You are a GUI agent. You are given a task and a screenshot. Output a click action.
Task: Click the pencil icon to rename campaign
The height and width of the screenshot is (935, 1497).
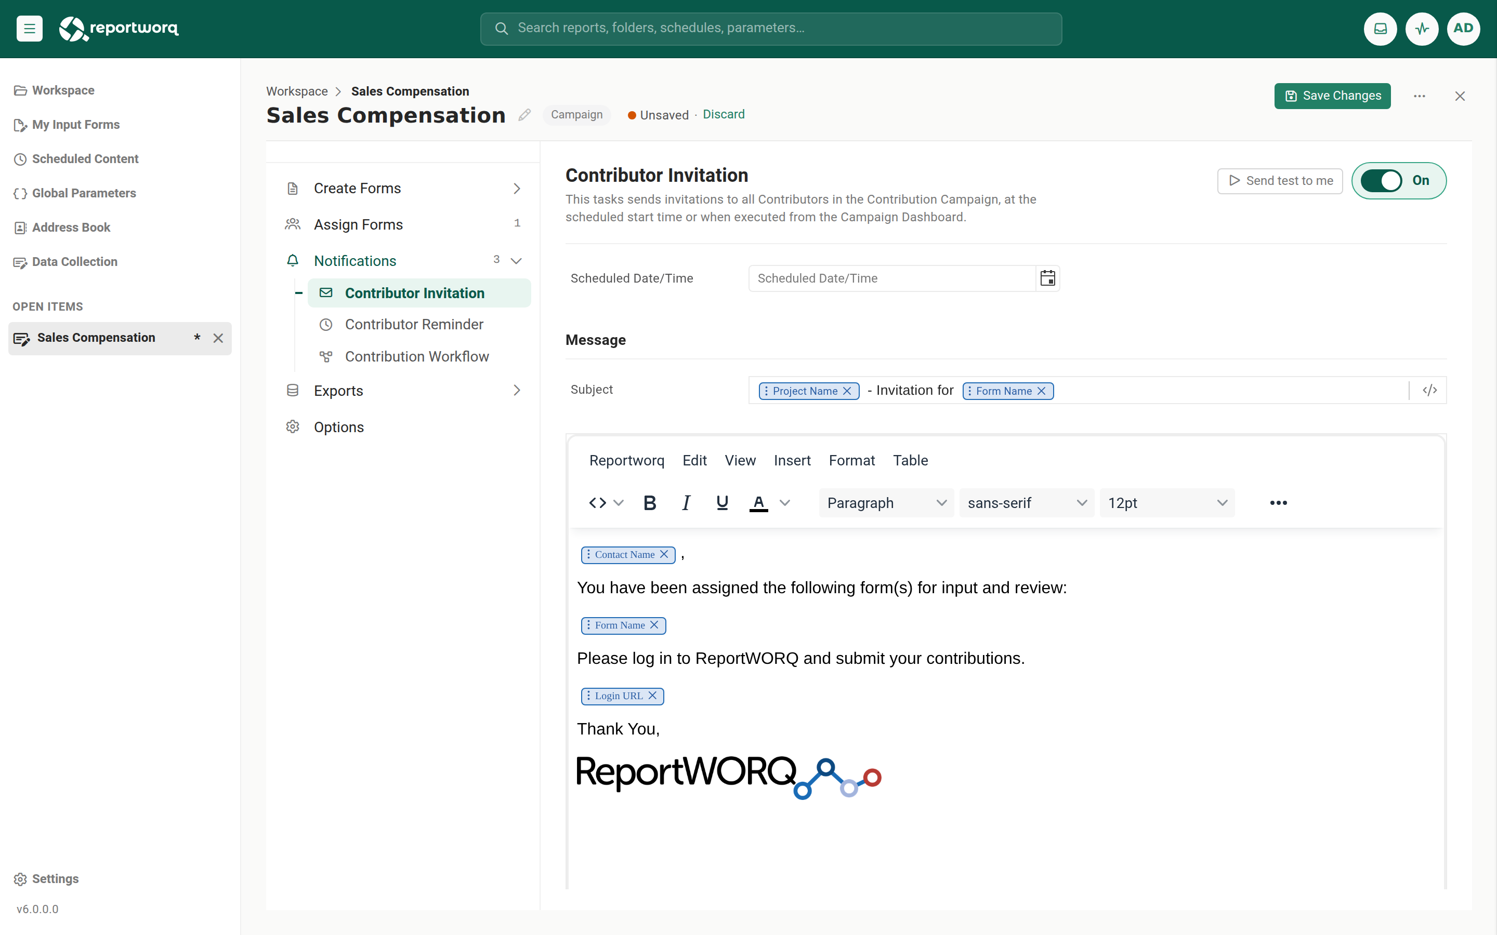tap(524, 115)
